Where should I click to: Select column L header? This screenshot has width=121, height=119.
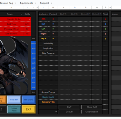(x=43, y=7)
